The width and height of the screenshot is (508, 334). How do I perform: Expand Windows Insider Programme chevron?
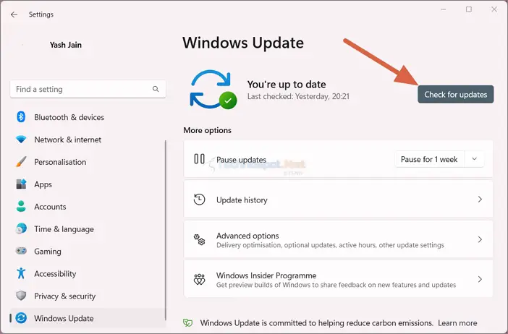480,279
